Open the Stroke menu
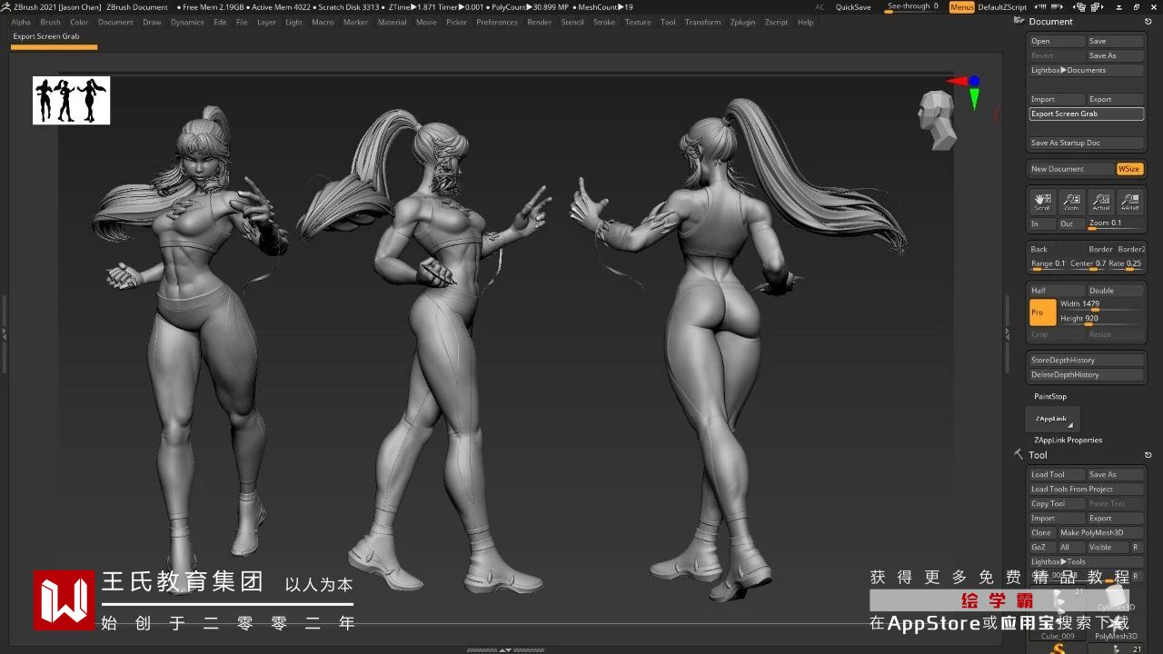 pyautogui.click(x=604, y=22)
